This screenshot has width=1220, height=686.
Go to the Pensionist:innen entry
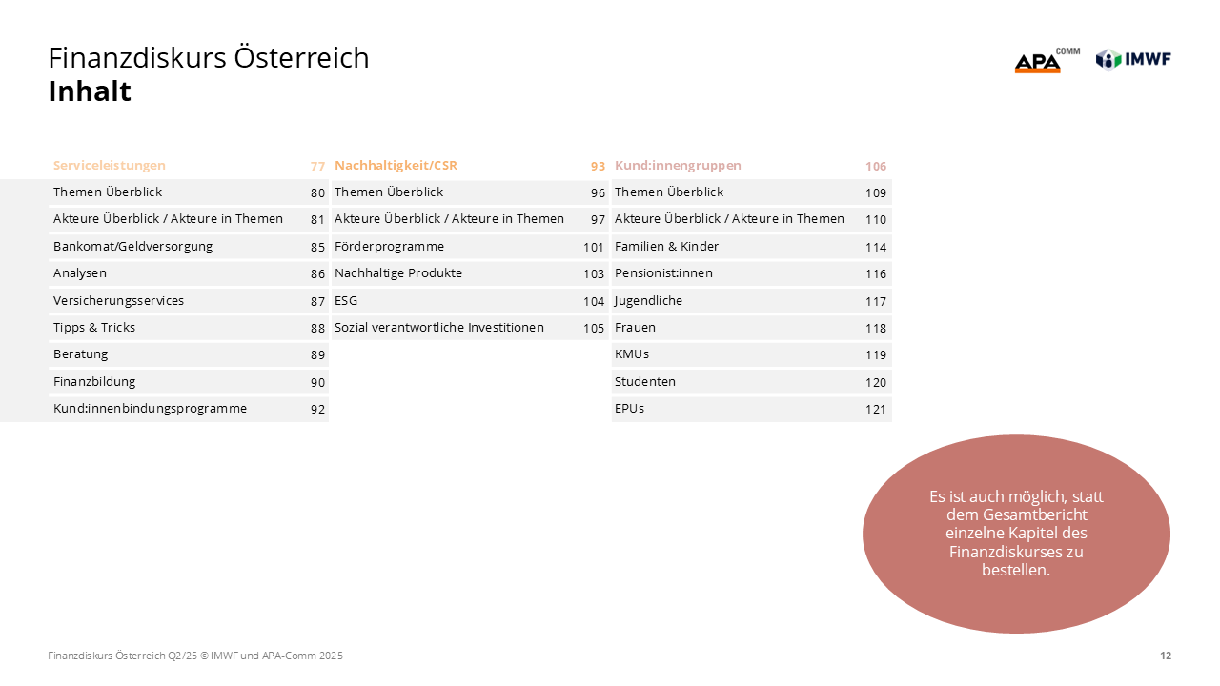pyautogui.click(x=663, y=272)
